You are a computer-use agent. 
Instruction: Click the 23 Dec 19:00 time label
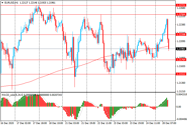(137, 123)
